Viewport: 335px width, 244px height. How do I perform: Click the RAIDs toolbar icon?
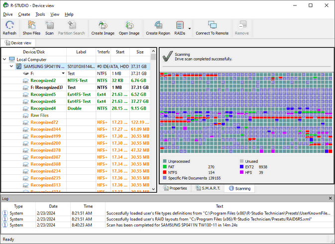point(180,25)
